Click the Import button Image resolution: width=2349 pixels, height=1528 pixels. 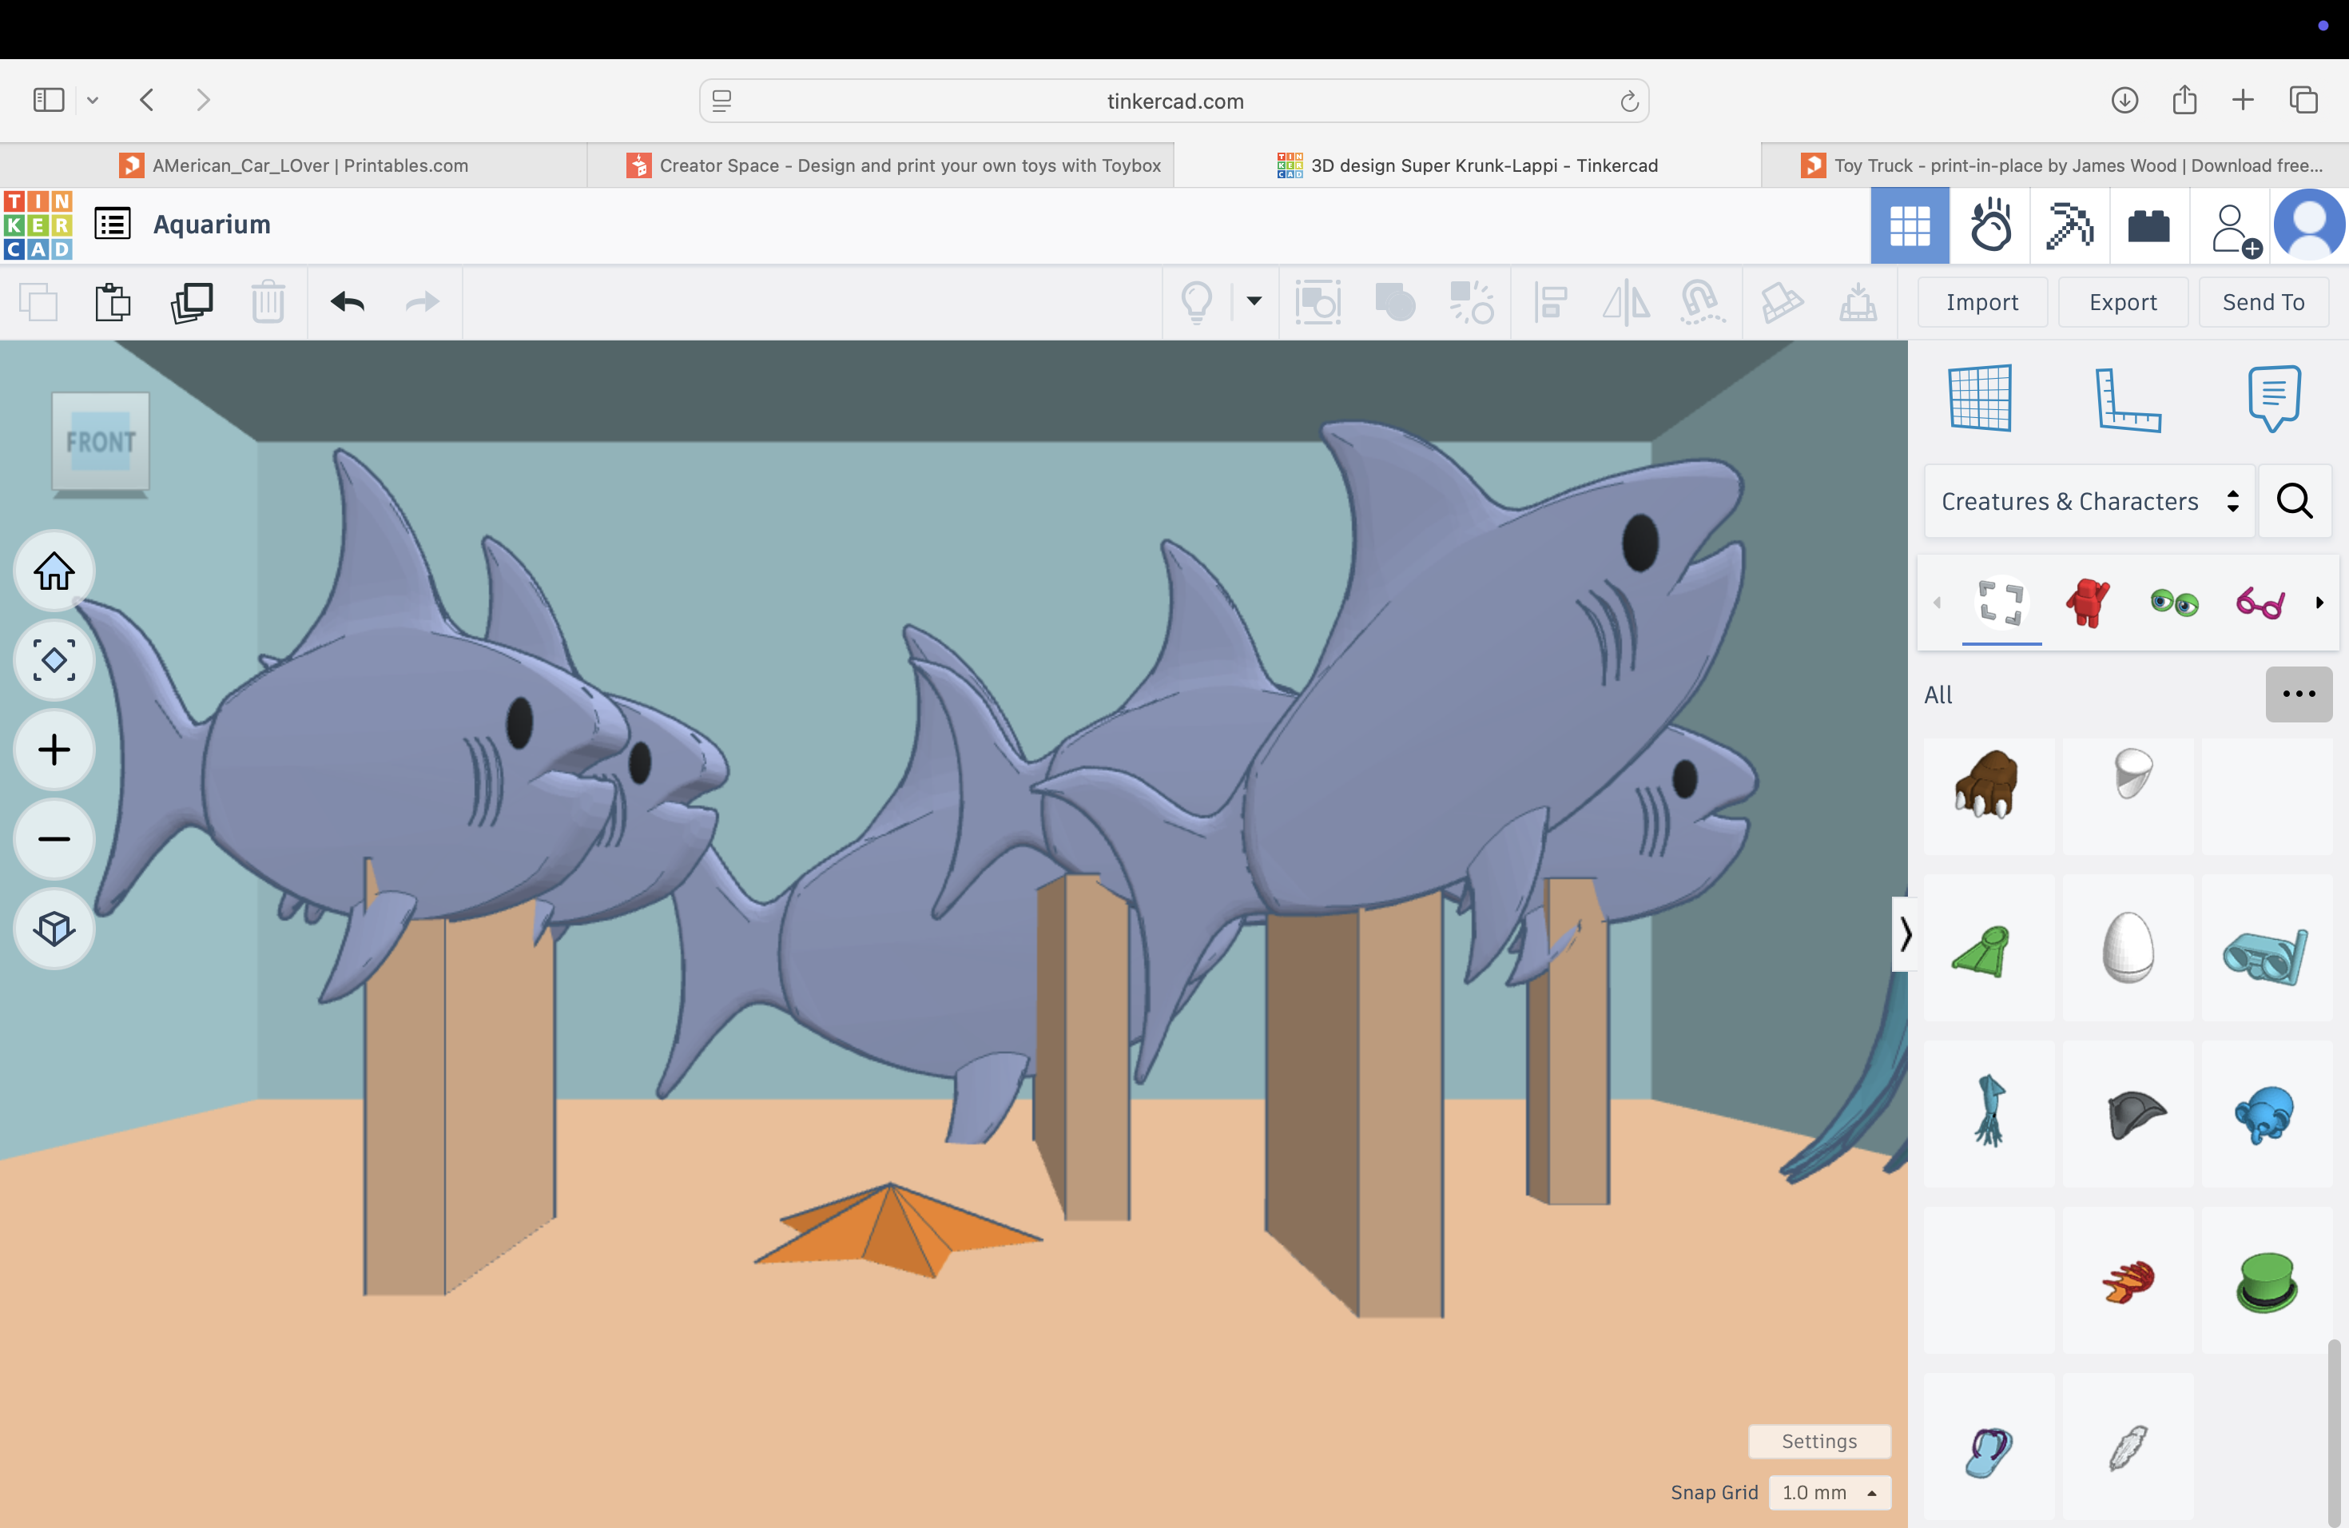[1981, 302]
